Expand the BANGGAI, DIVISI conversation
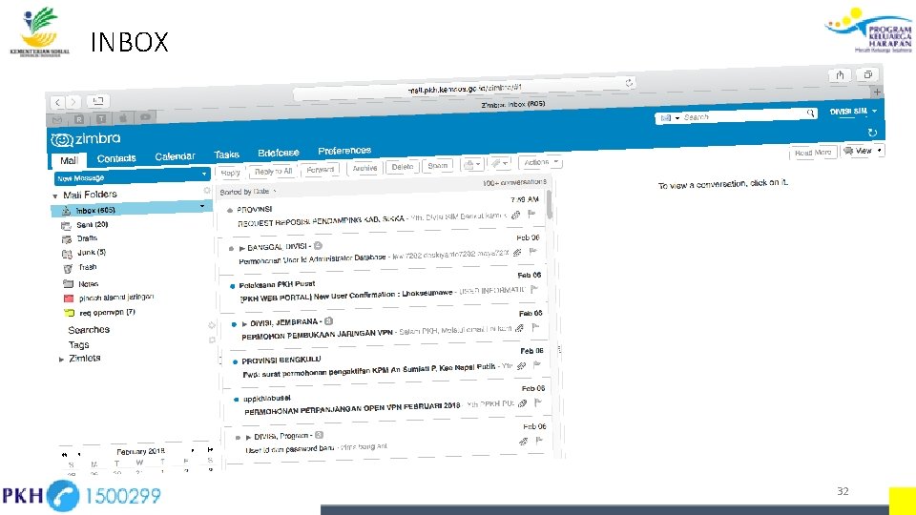The height and width of the screenshot is (515, 916). [241, 249]
